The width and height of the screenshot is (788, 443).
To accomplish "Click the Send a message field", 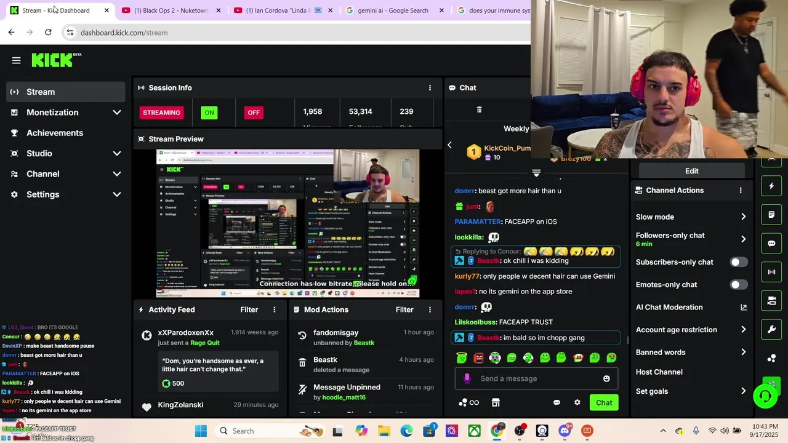I will 536,378.
